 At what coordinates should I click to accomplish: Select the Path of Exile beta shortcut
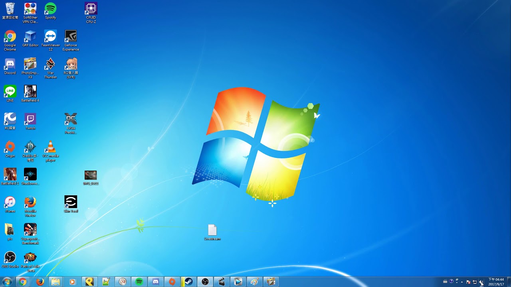pyautogui.click(x=30, y=261)
